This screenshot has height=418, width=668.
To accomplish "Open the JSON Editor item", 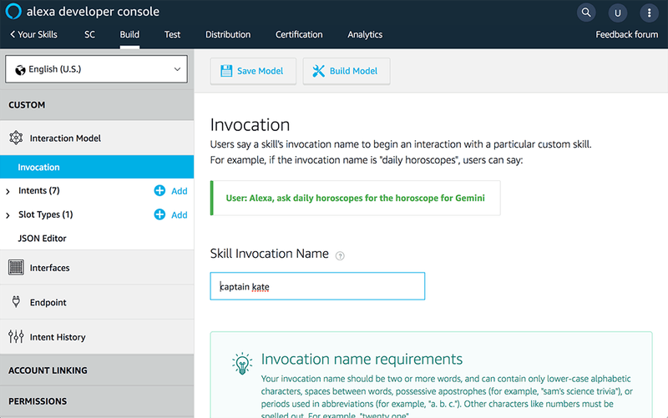I will (43, 239).
